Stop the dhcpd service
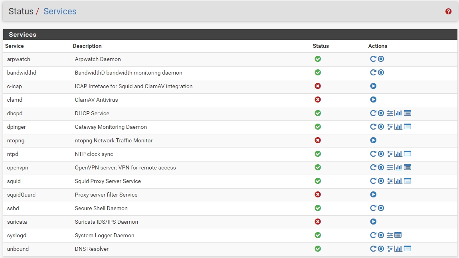The height and width of the screenshot is (258, 459). pos(381,113)
